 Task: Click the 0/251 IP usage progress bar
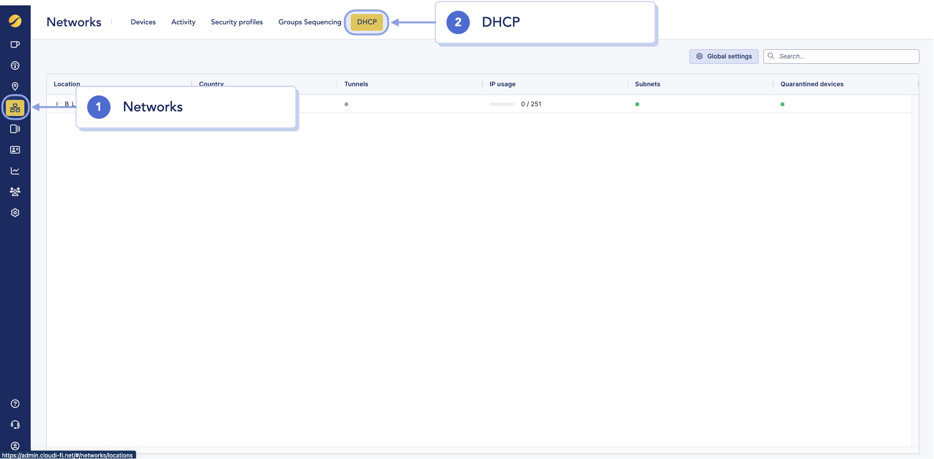(x=502, y=104)
